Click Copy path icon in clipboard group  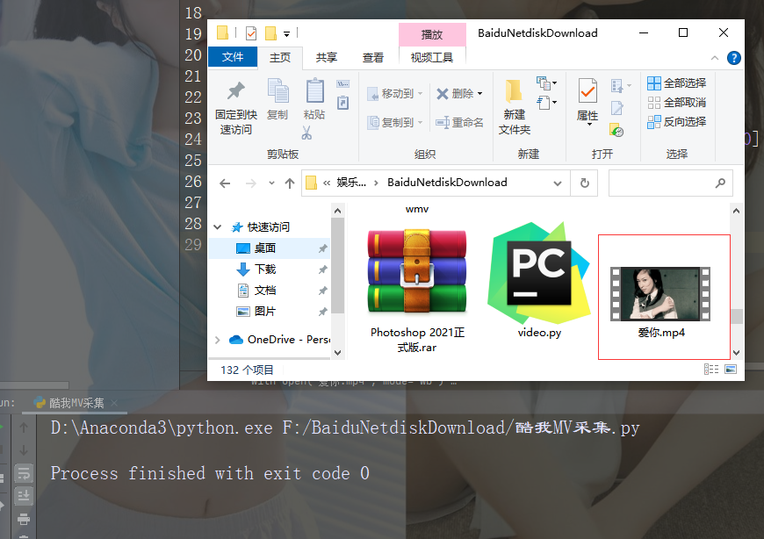(x=343, y=83)
